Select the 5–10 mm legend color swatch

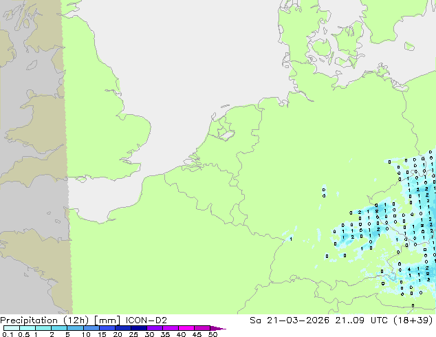point(75,328)
